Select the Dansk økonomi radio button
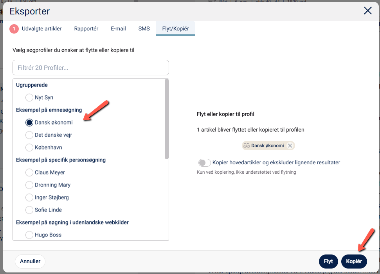Image resolution: width=380 pixels, height=274 pixels. click(x=29, y=123)
